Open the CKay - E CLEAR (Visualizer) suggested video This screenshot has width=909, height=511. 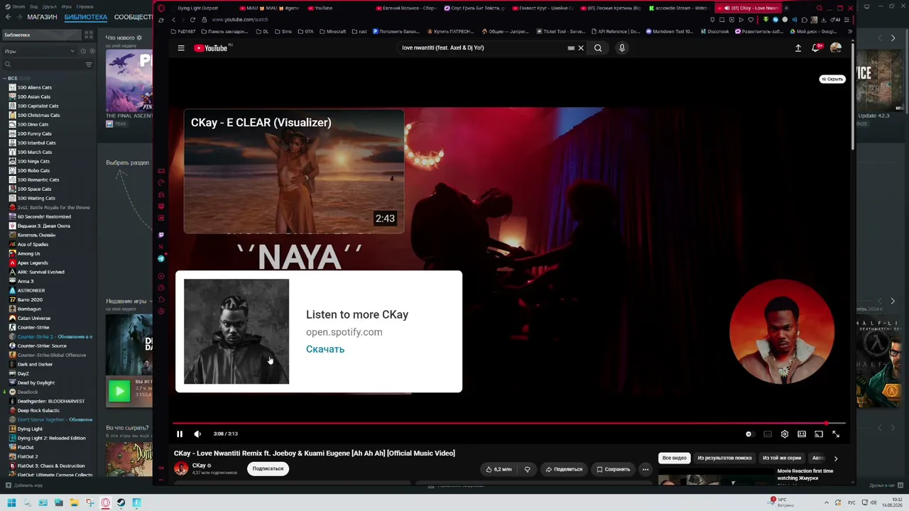tap(294, 171)
